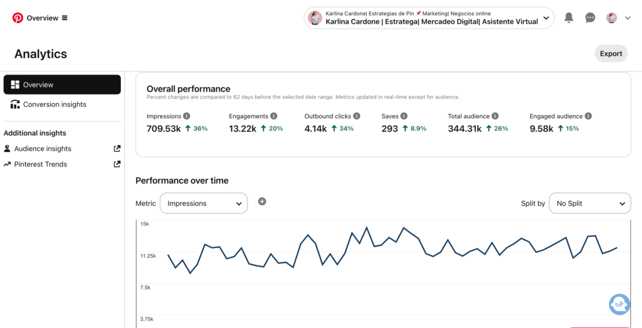Add another metric with the plus icon
This screenshot has width=642, height=328.
tap(262, 202)
